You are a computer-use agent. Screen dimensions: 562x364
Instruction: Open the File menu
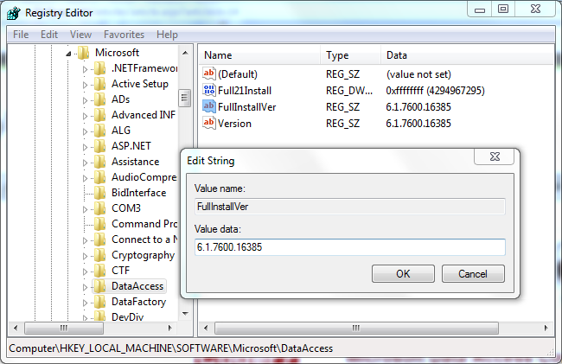tap(21, 35)
